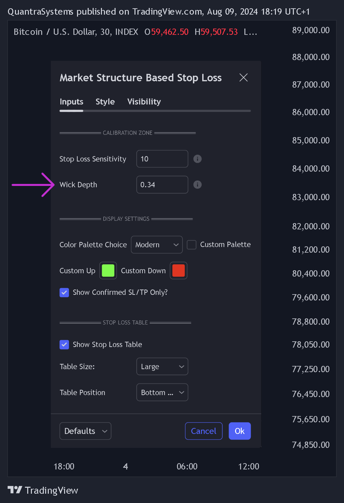The image size is (344, 503).
Task: Disable Show Stop Loss Table
Action: point(64,345)
